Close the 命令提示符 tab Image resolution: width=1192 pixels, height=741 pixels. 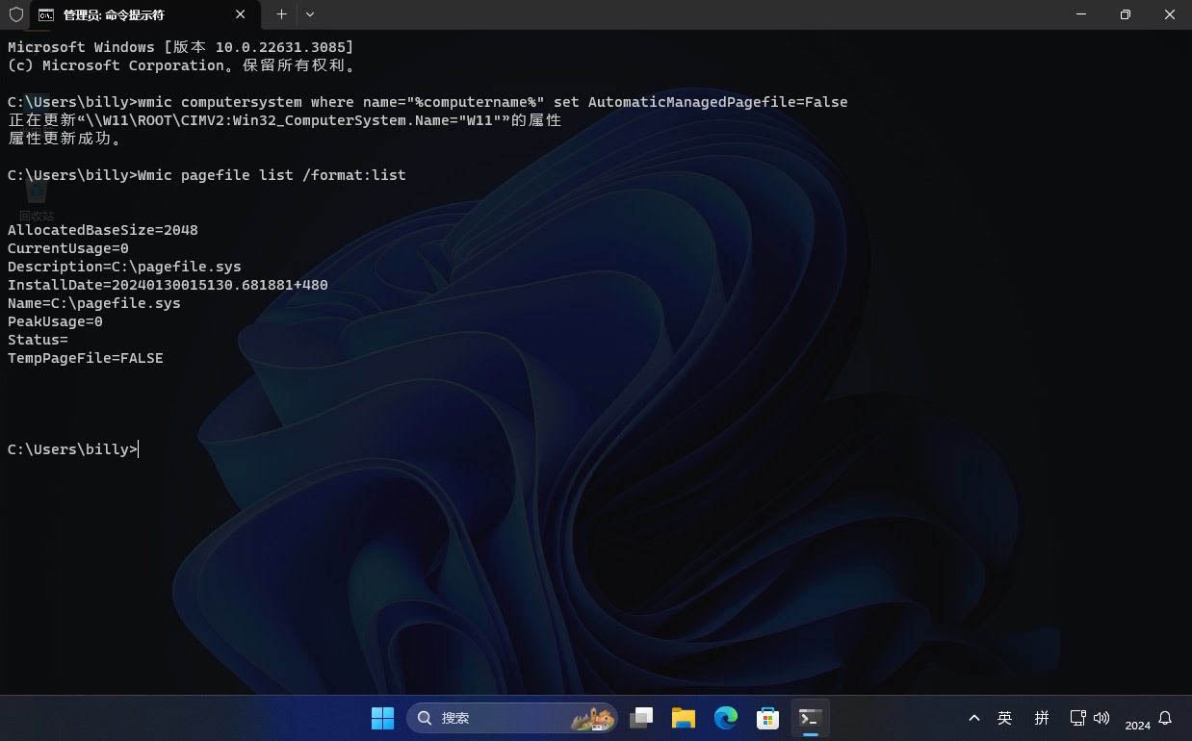tap(241, 14)
